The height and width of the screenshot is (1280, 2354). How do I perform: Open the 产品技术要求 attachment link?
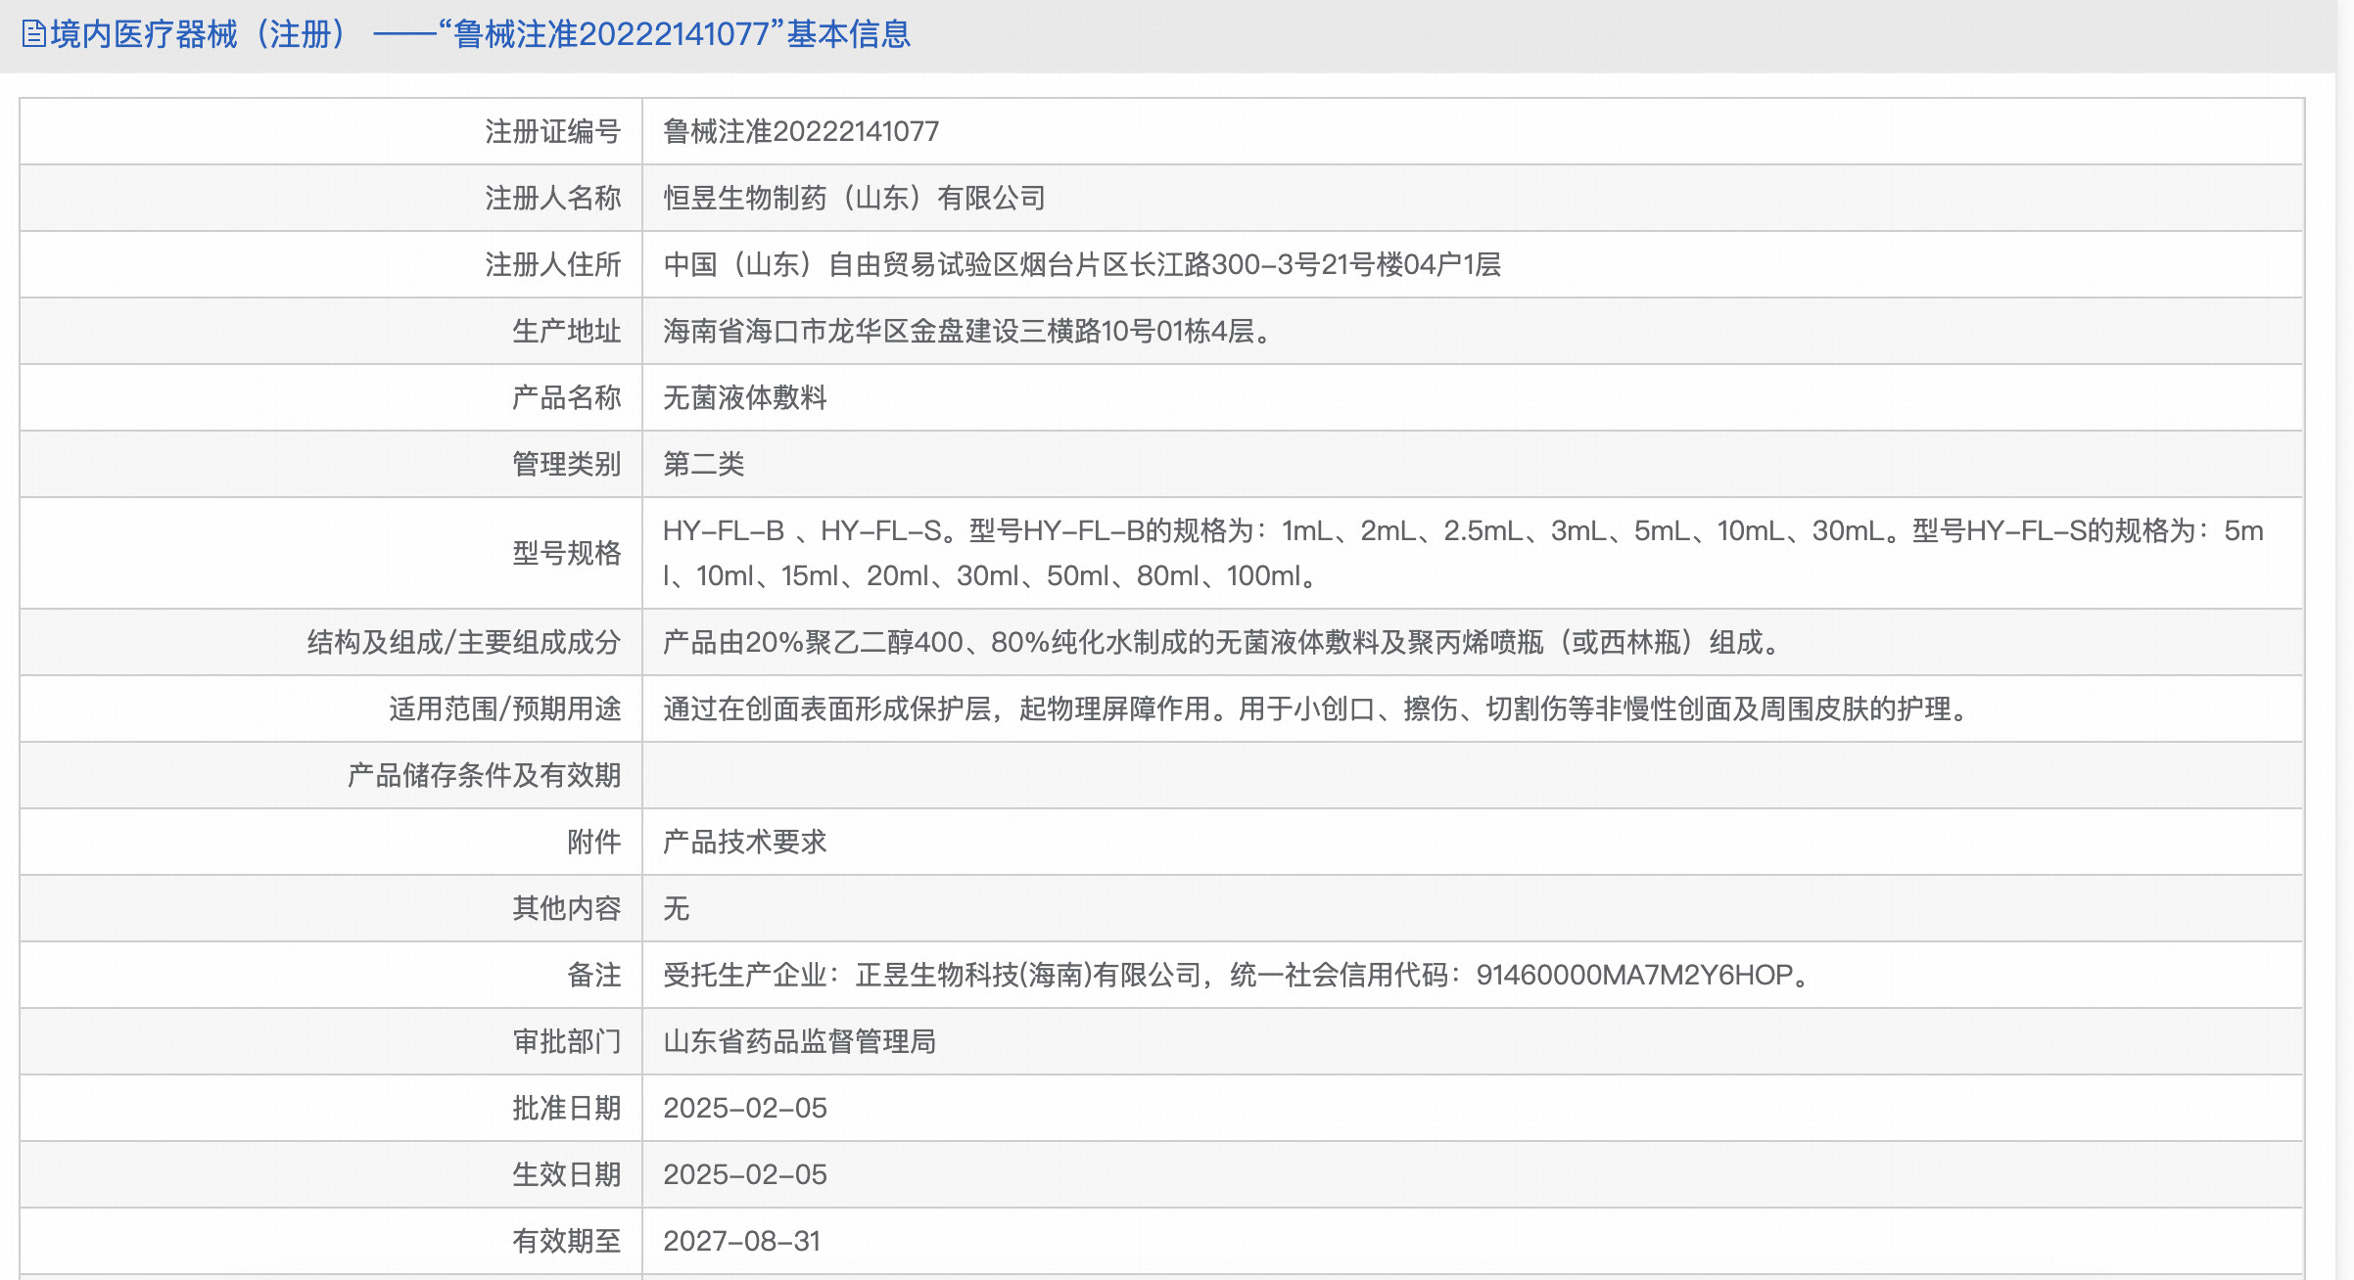click(744, 842)
